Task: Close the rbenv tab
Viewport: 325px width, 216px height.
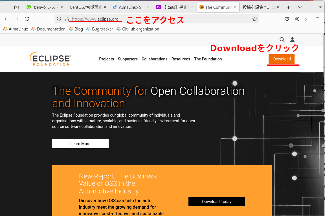Action: click(62, 7)
